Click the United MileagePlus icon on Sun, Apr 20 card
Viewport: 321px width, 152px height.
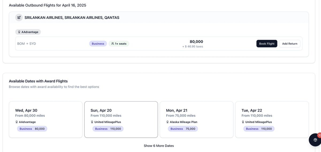92,122
